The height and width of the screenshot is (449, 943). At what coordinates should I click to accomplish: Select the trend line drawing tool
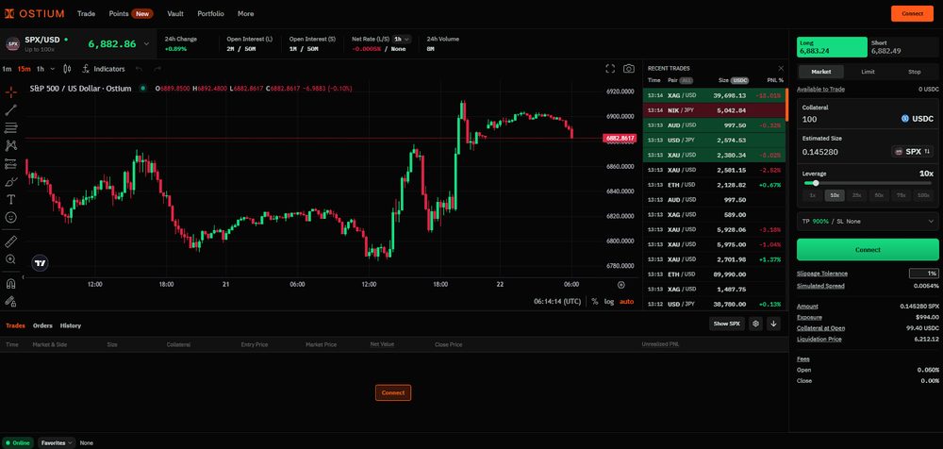(10, 110)
